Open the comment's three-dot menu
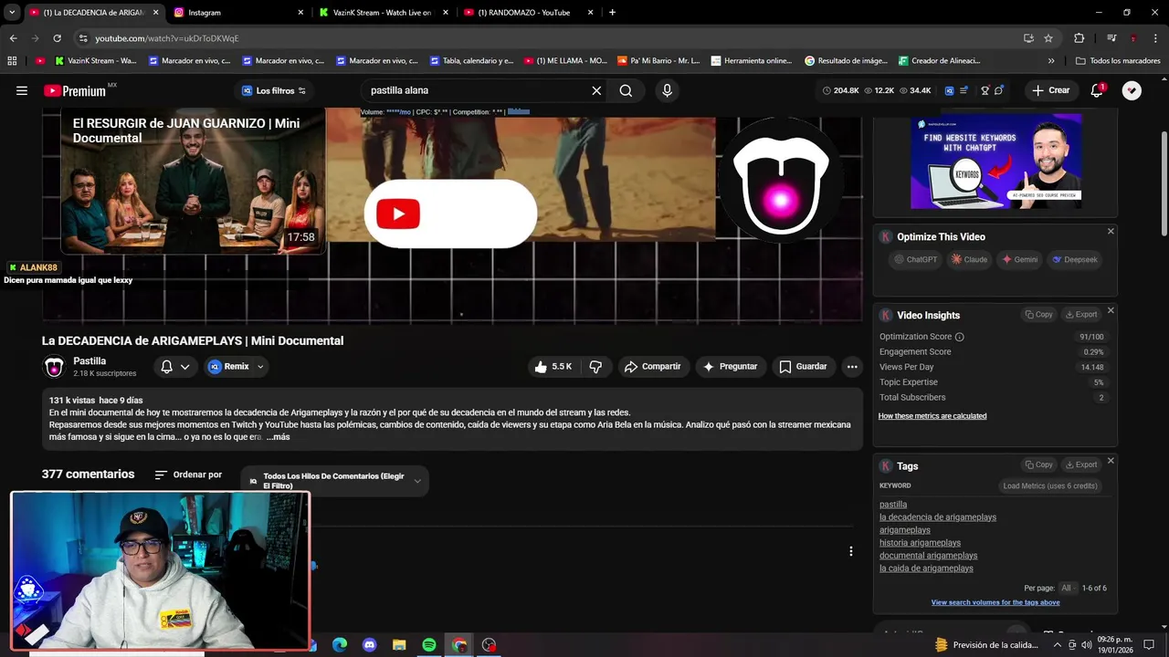The width and height of the screenshot is (1169, 657). 850,551
